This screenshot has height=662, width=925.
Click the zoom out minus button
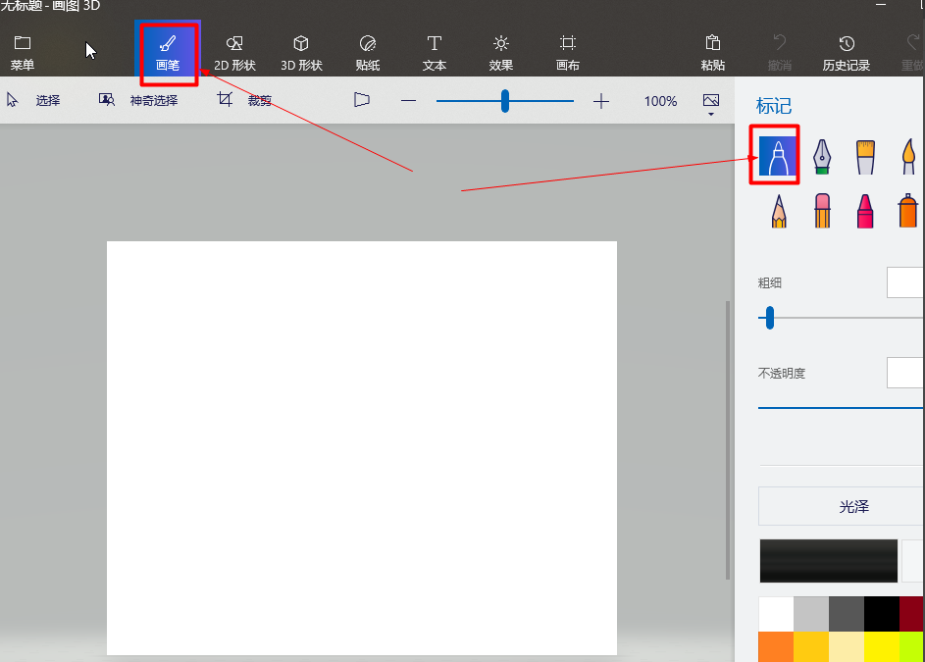point(408,101)
